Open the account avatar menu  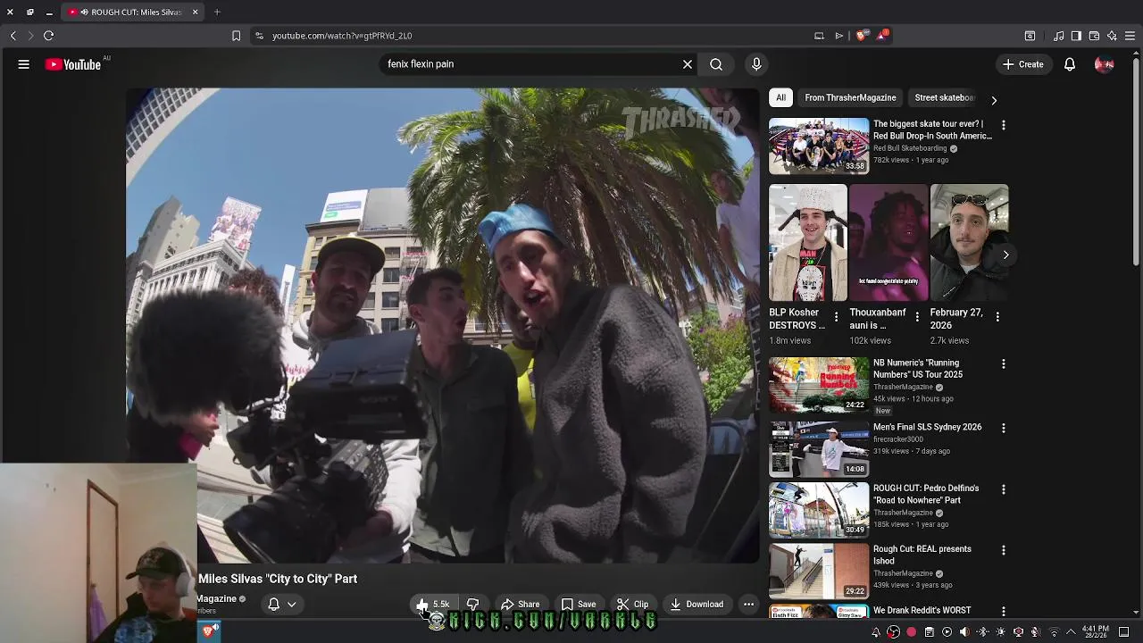1105,64
